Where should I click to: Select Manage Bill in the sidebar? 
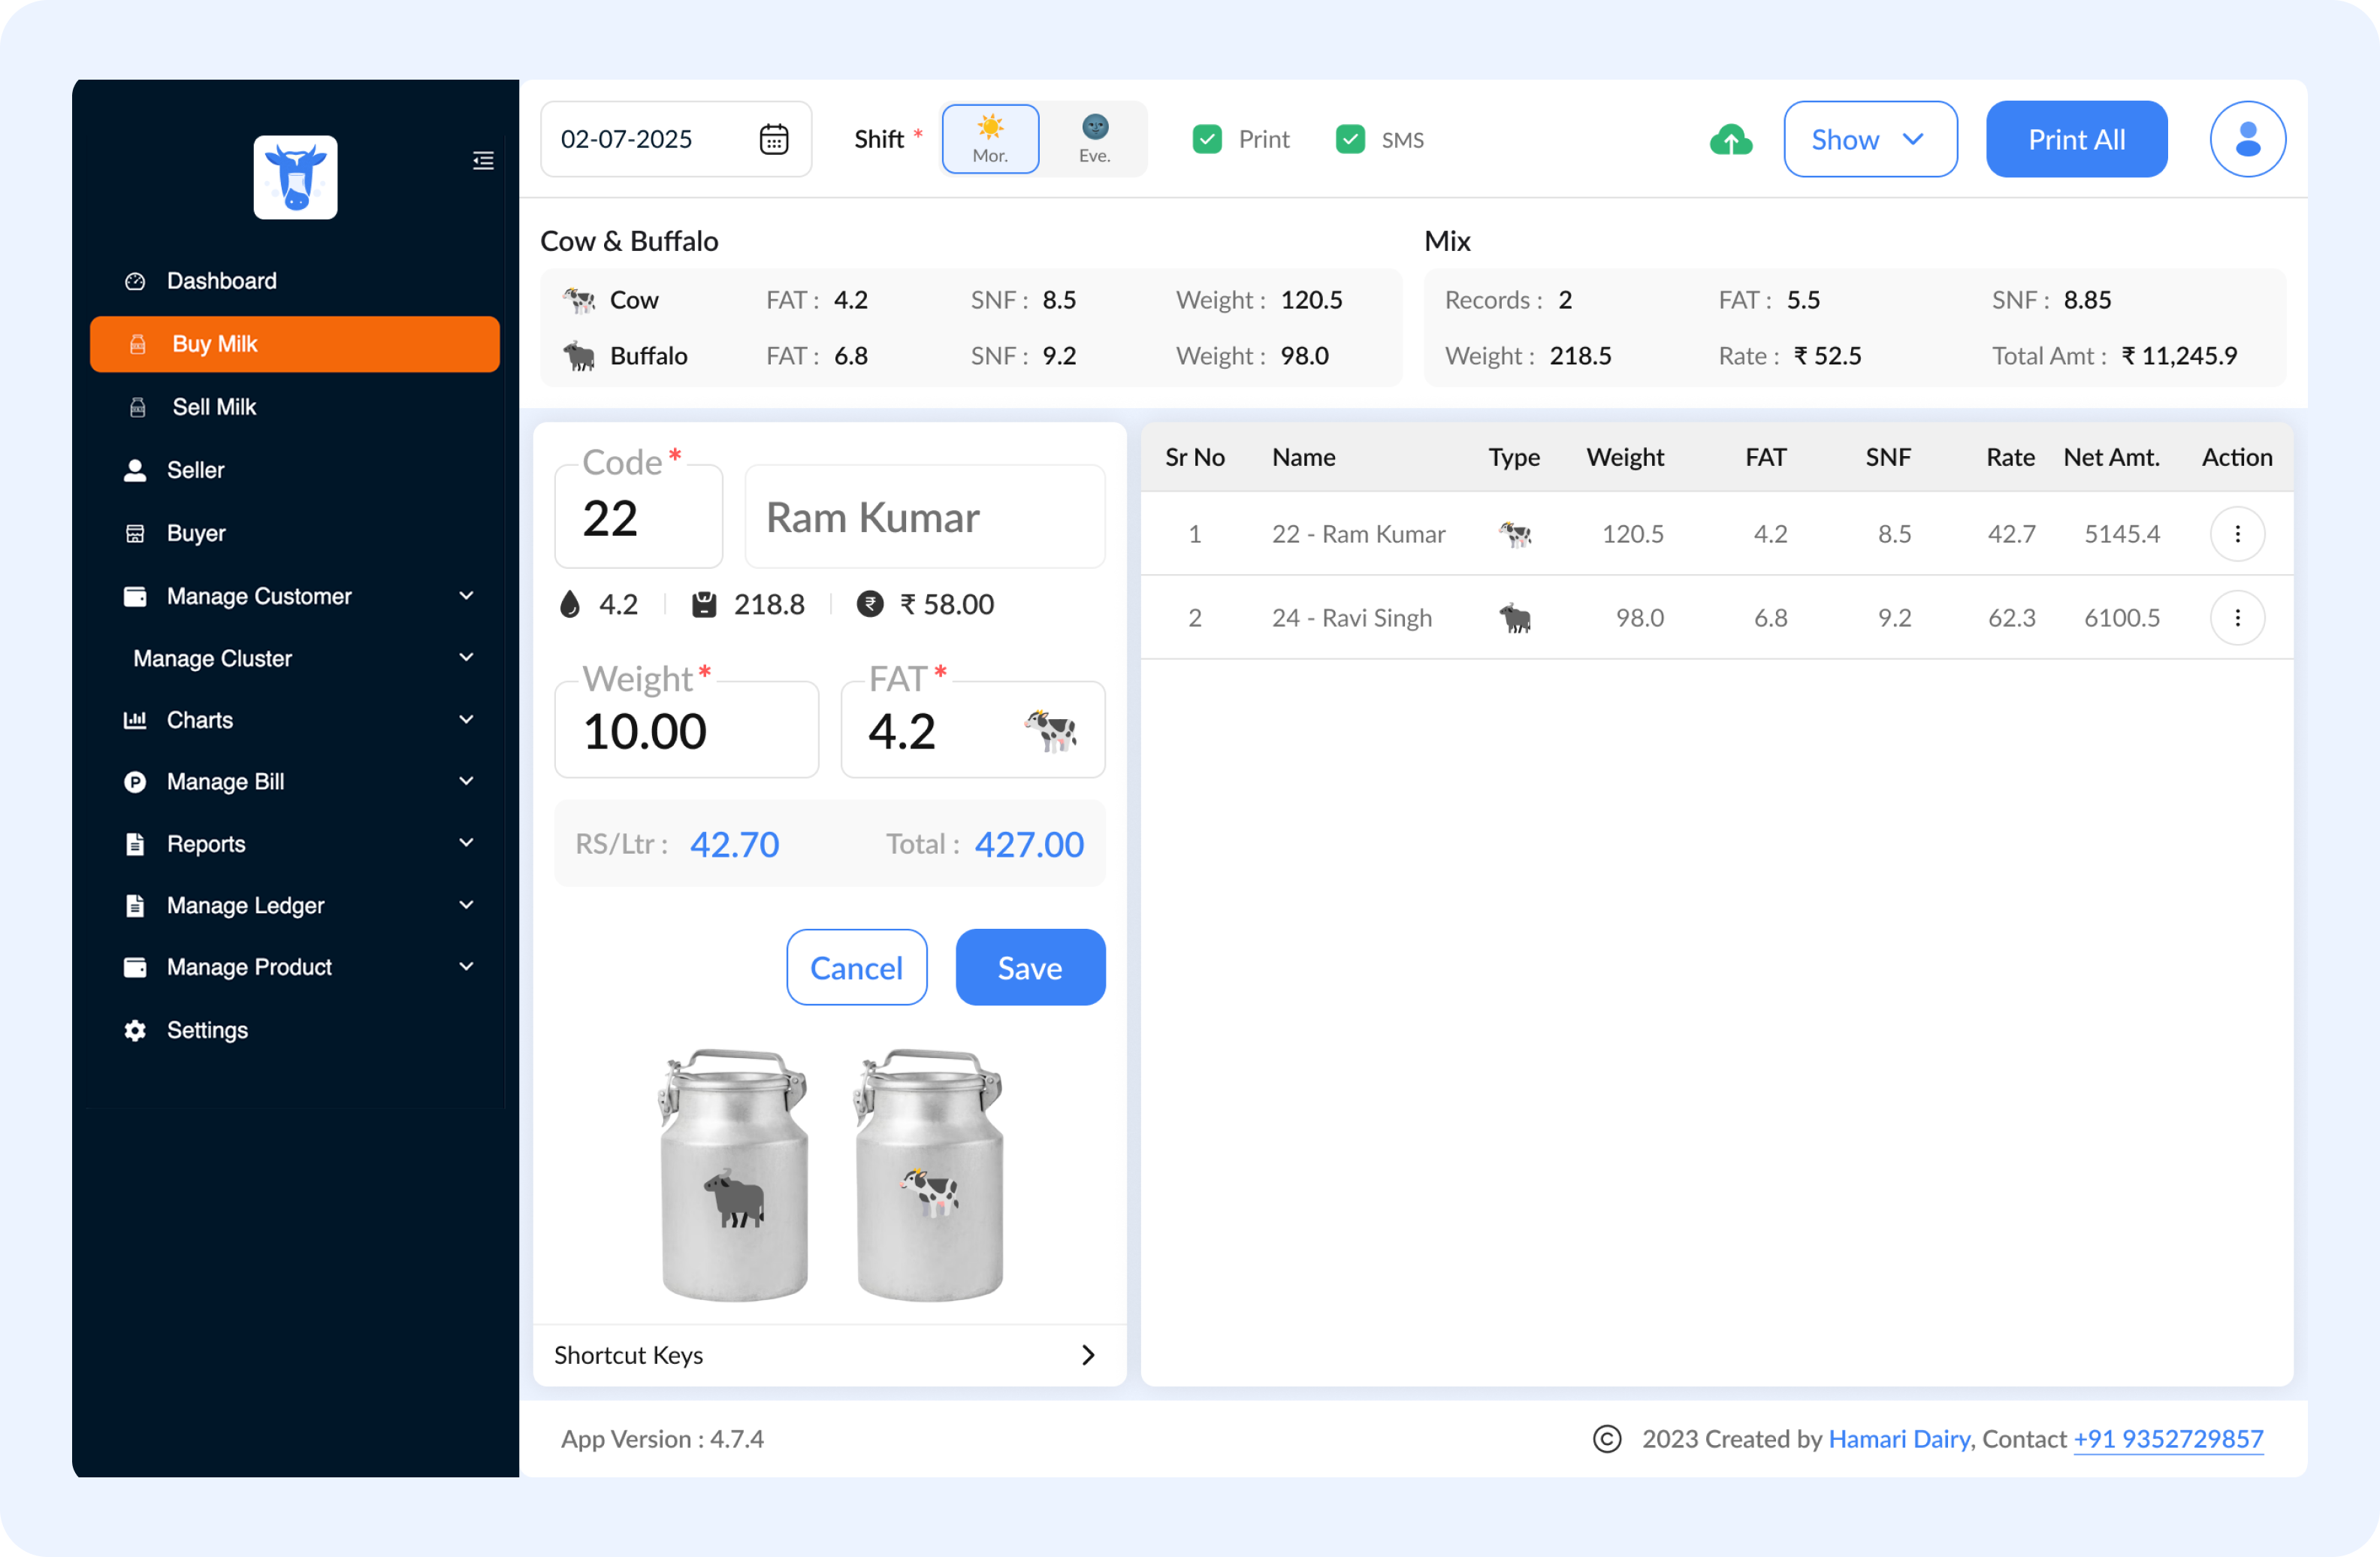(227, 782)
